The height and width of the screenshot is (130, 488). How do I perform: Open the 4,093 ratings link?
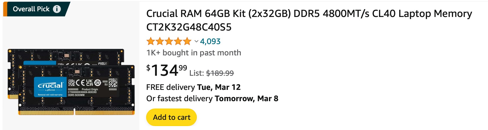point(210,42)
